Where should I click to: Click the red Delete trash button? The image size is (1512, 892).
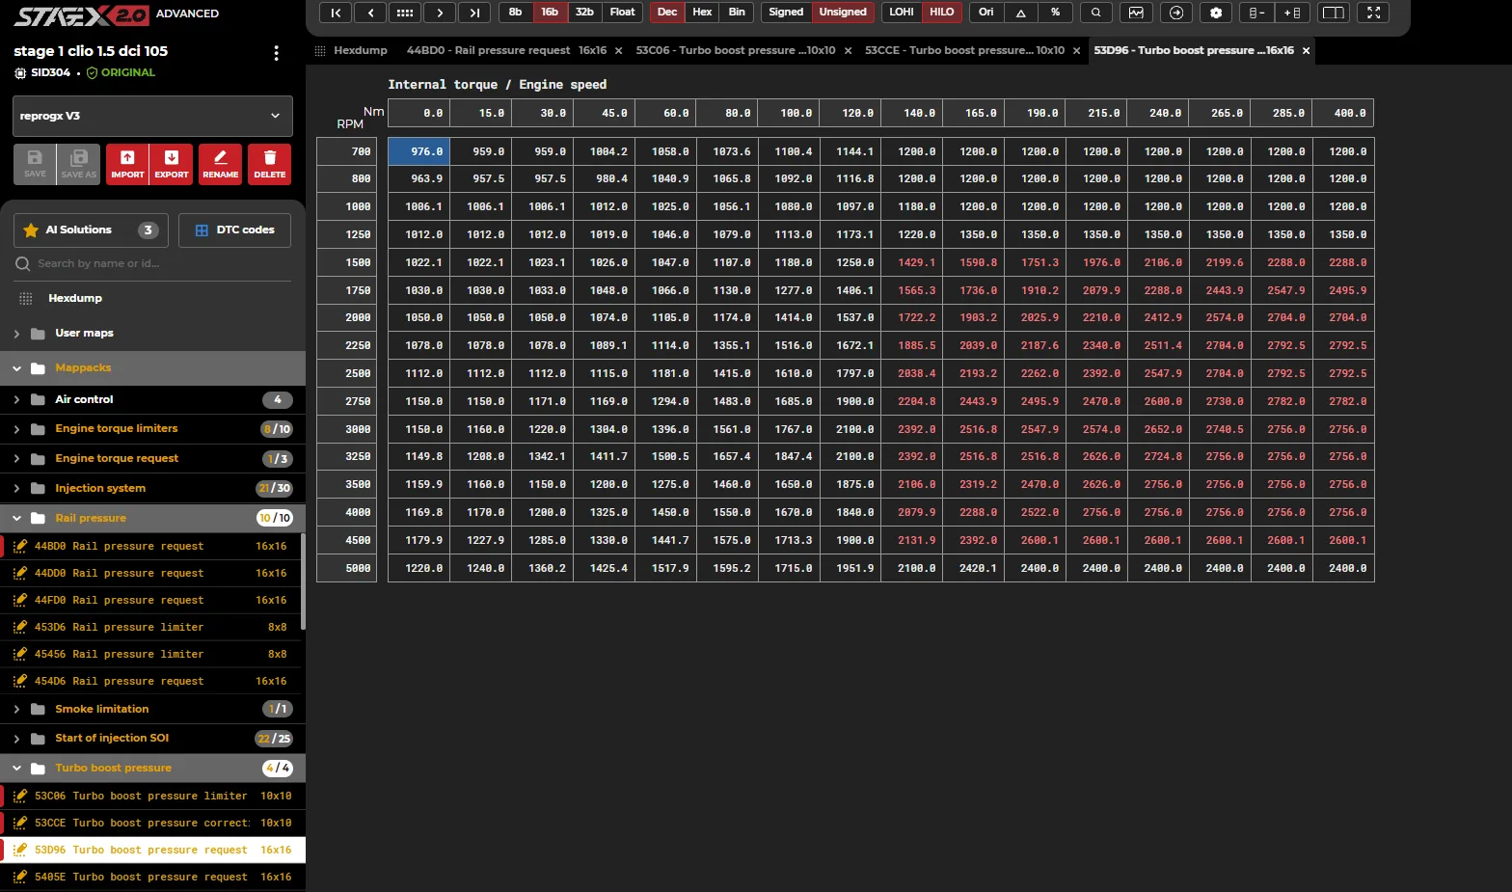(x=270, y=164)
